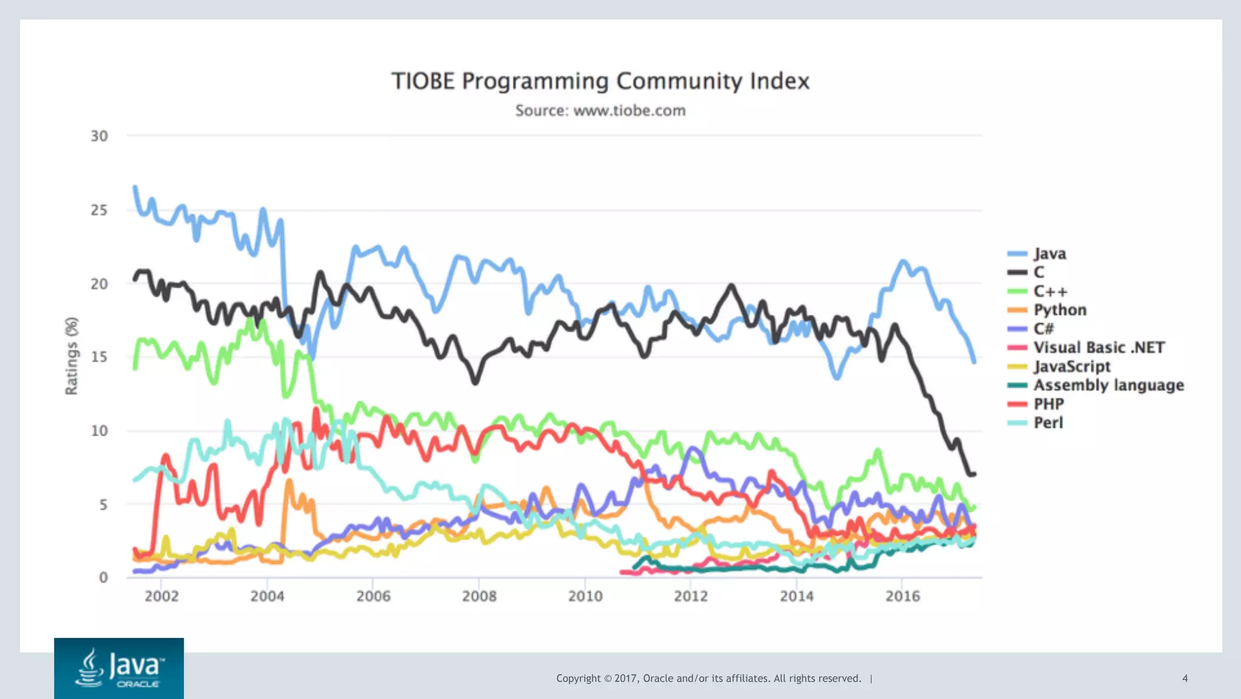
Task: Click the 2016 x-axis year label
Action: click(902, 597)
